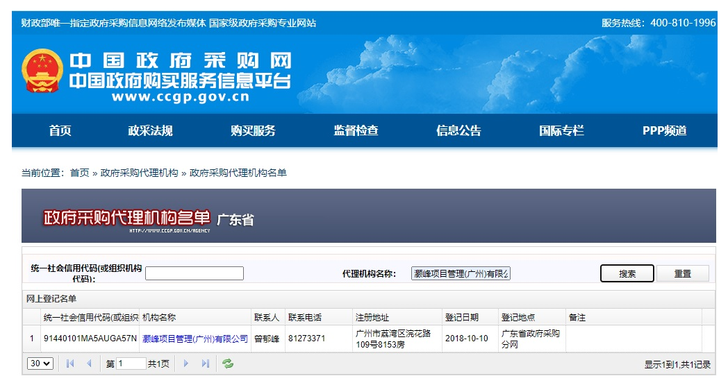Focus the 统一社会信用代码 input field
Viewport: 728px width, 385px height.
click(195, 273)
